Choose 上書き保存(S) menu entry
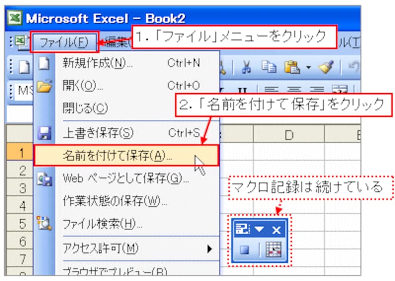 pyautogui.click(x=126, y=133)
